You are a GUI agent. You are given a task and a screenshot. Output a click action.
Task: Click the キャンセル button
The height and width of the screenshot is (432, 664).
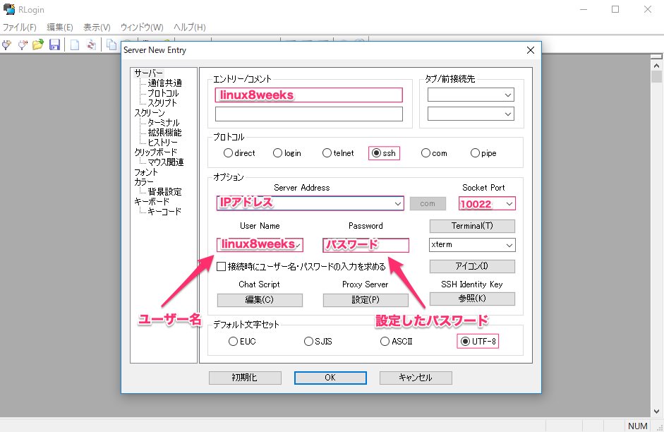click(x=416, y=378)
